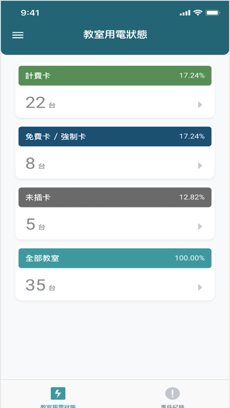The image size is (230, 408).
Task: Tap the 22 台 device count
Action: pyautogui.click(x=40, y=103)
